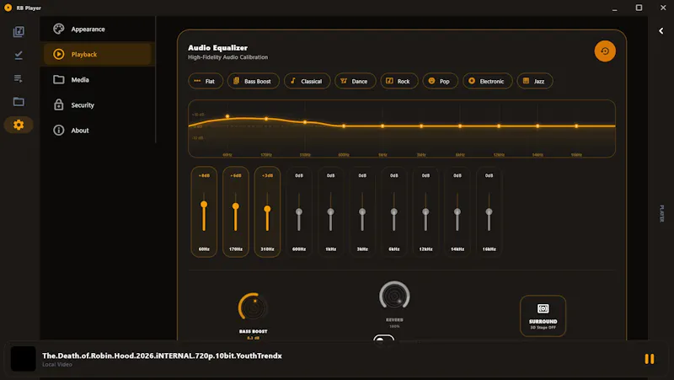Click 'High-Fidelity Audio Calibration' subtitle
Screen dimensions: 674x380
tap(227, 57)
